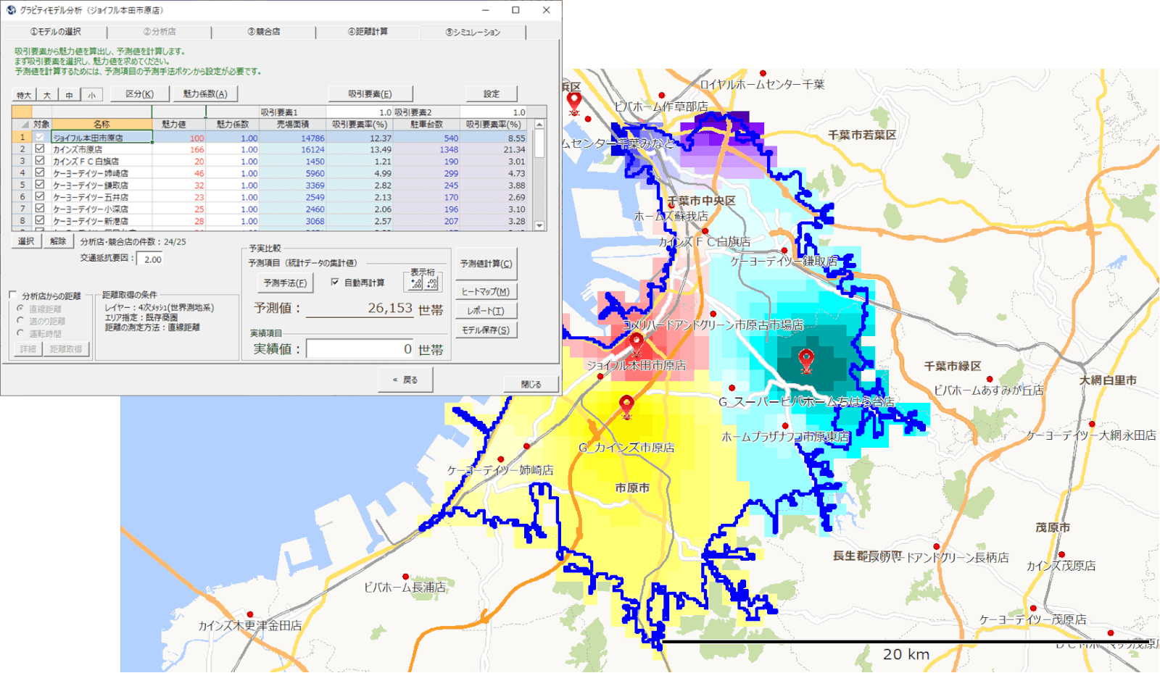
Task: Click the red dot for ケーヨーデイツー姉崎店
Action: [x=501, y=459]
